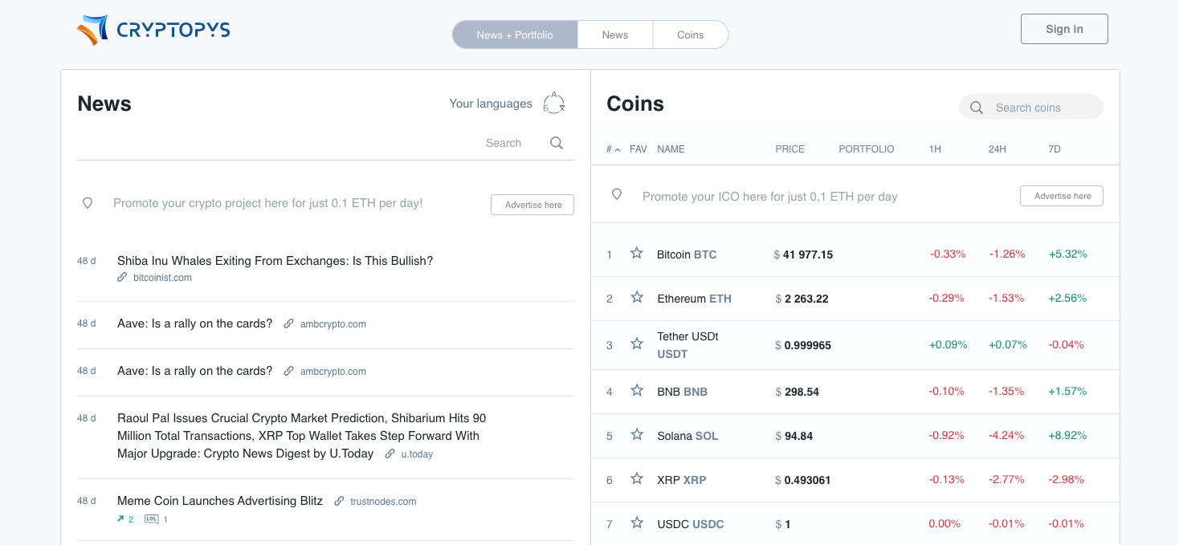Open the Your languages translate icon
The height and width of the screenshot is (545, 1179).
[x=554, y=103]
